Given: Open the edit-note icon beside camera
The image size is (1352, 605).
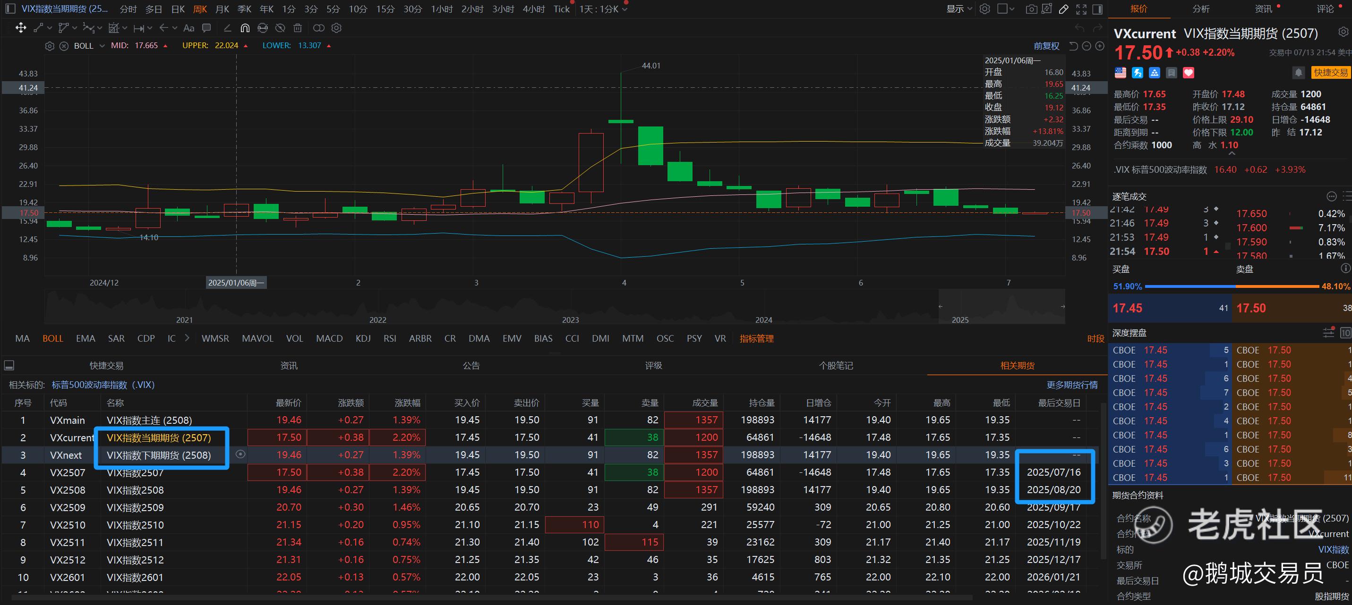Looking at the screenshot, I should pos(1046,9).
